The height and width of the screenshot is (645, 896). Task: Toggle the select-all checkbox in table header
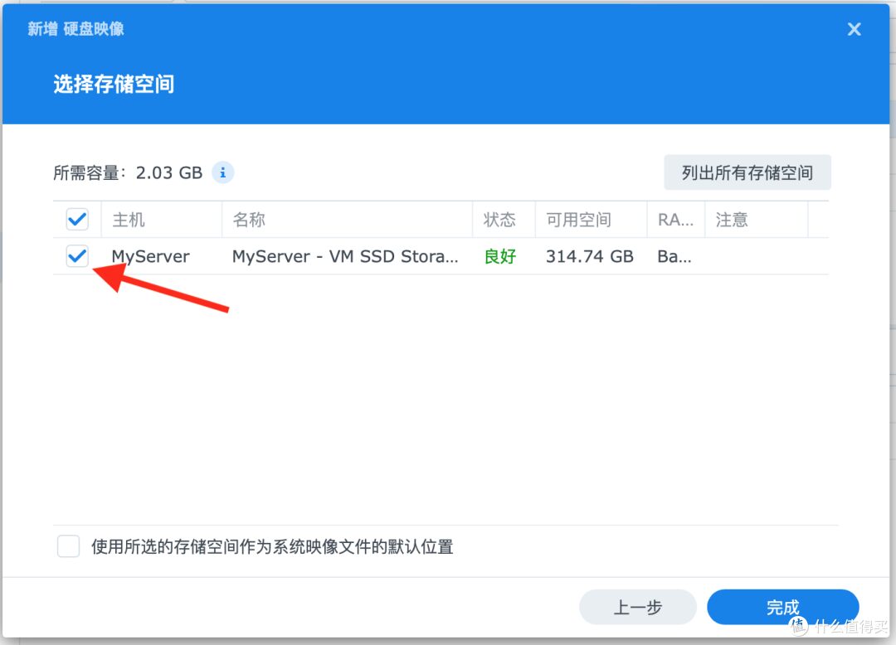coord(77,219)
